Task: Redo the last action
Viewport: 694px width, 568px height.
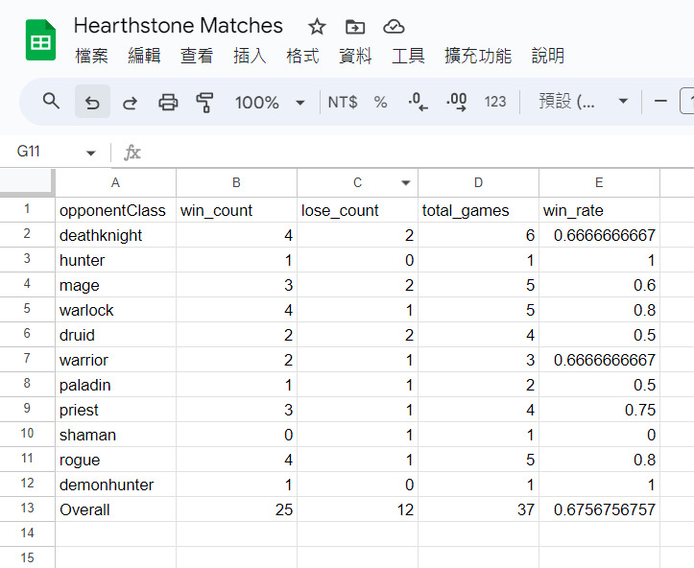Action: (131, 103)
